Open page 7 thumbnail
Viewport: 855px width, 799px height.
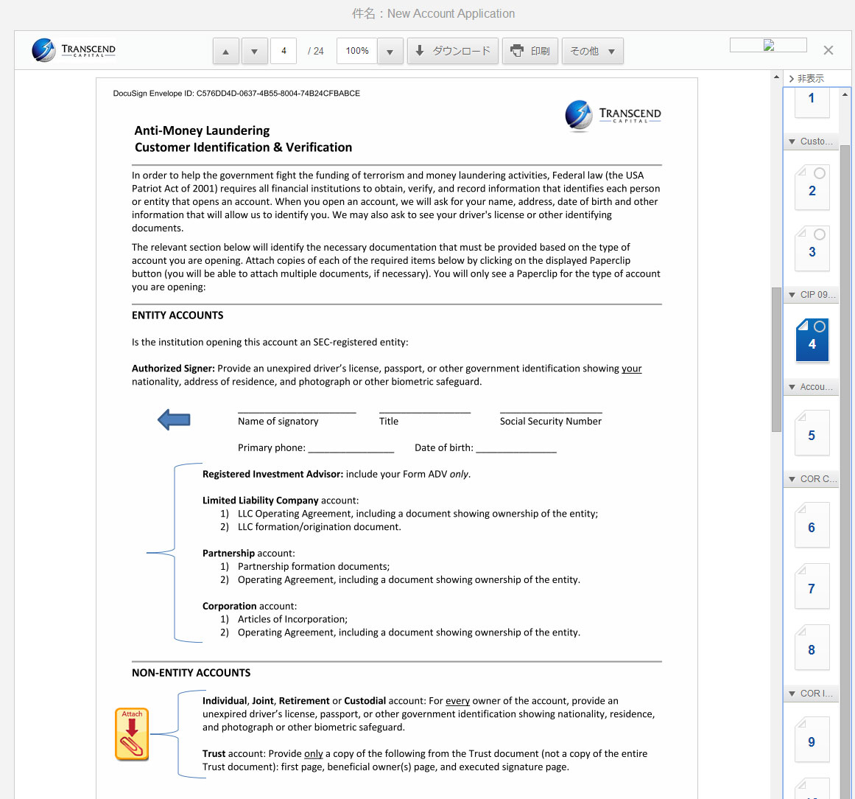812,586
